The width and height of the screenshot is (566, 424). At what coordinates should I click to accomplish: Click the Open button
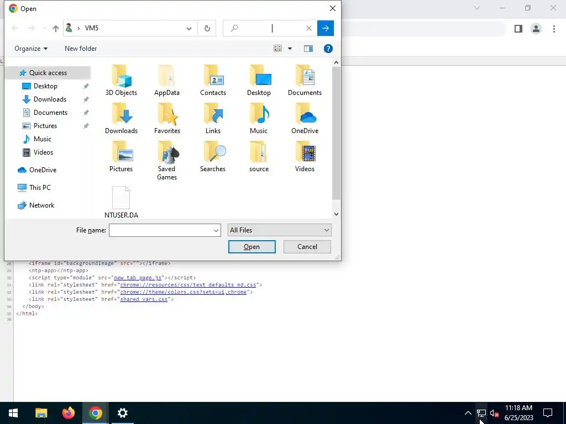tap(251, 247)
